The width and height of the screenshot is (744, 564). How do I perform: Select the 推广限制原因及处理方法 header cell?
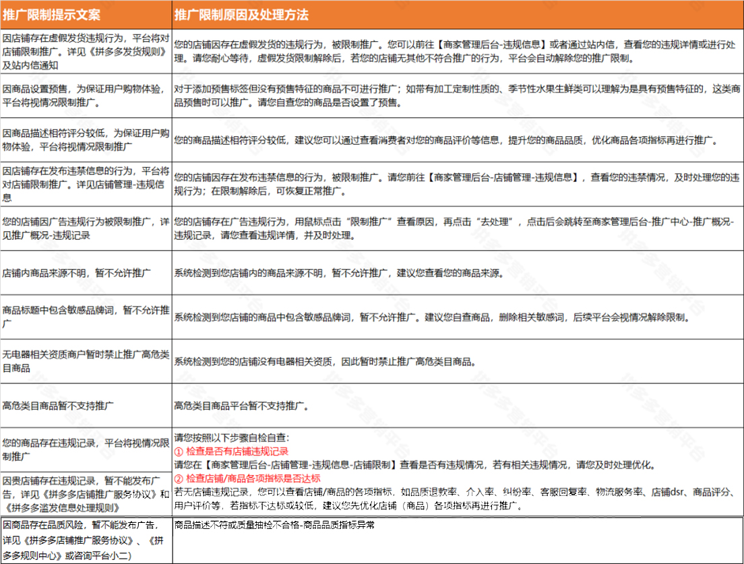click(243, 11)
